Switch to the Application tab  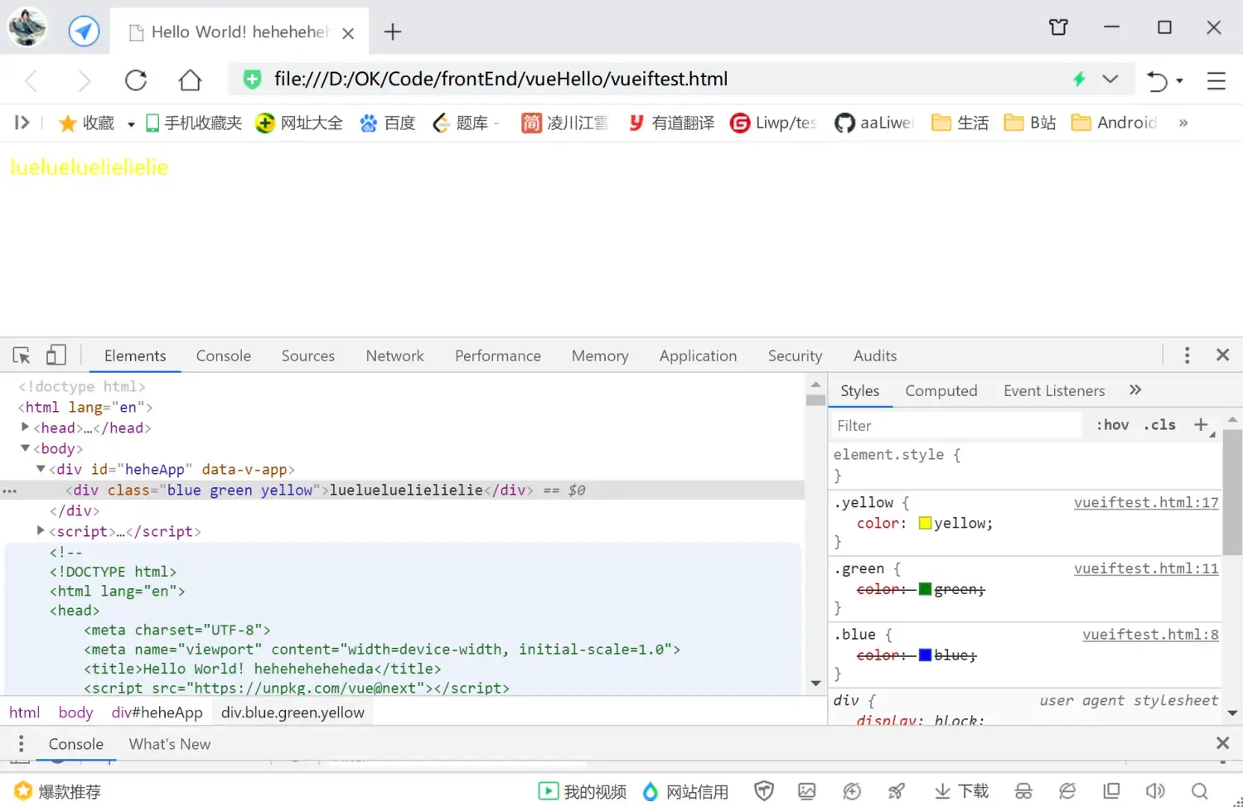699,355
